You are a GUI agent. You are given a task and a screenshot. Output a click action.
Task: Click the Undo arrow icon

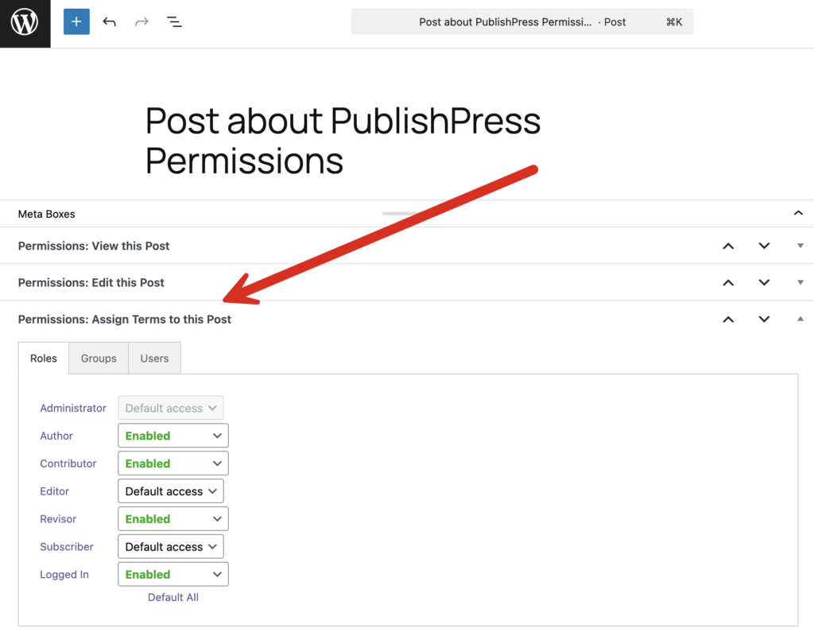110,22
